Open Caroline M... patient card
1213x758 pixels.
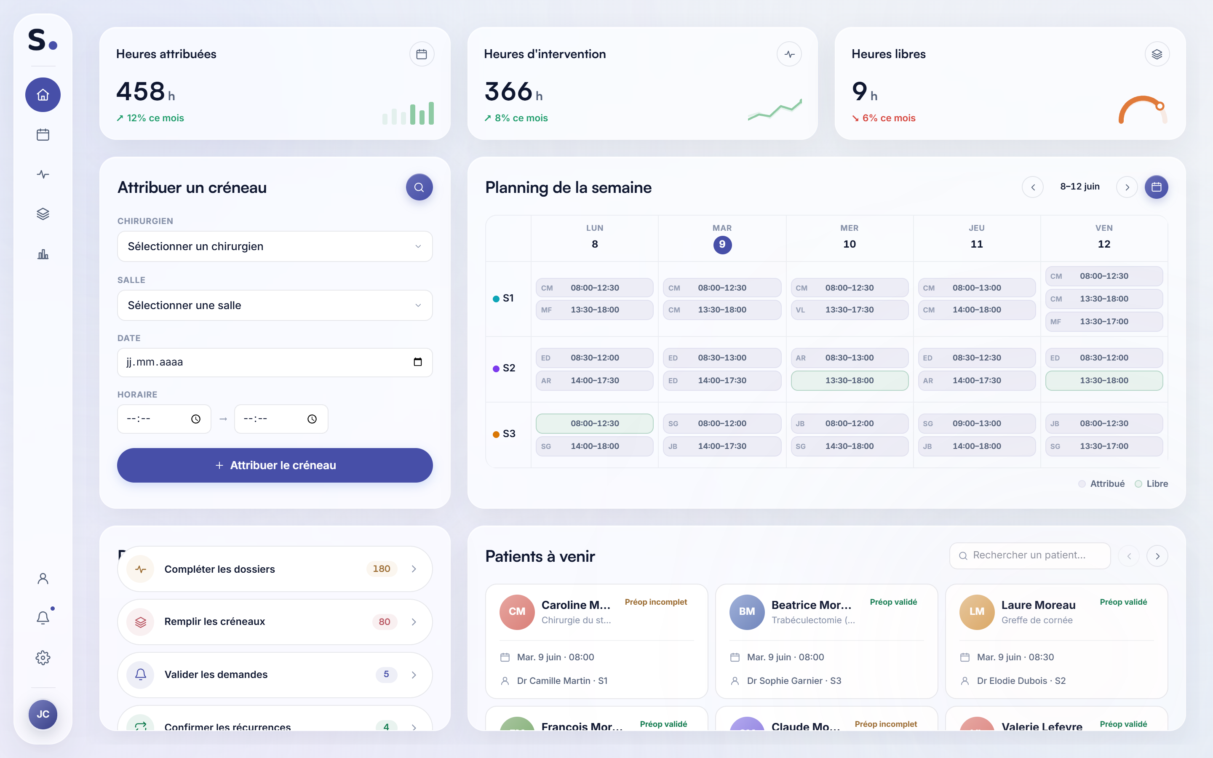[x=596, y=641]
